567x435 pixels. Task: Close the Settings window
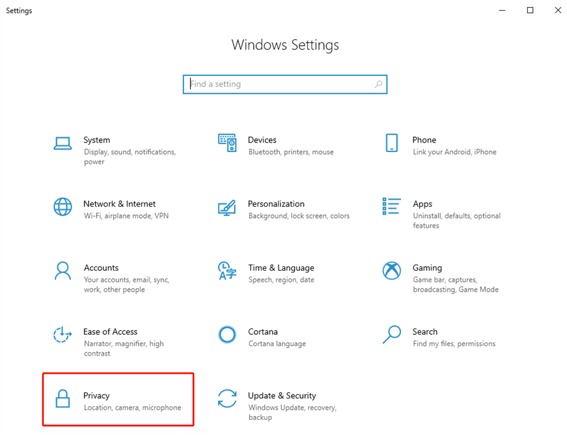coord(557,11)
